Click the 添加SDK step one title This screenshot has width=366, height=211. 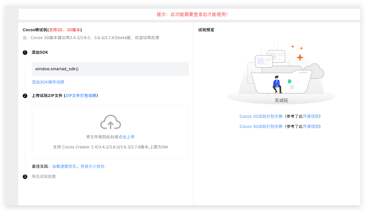40,52
